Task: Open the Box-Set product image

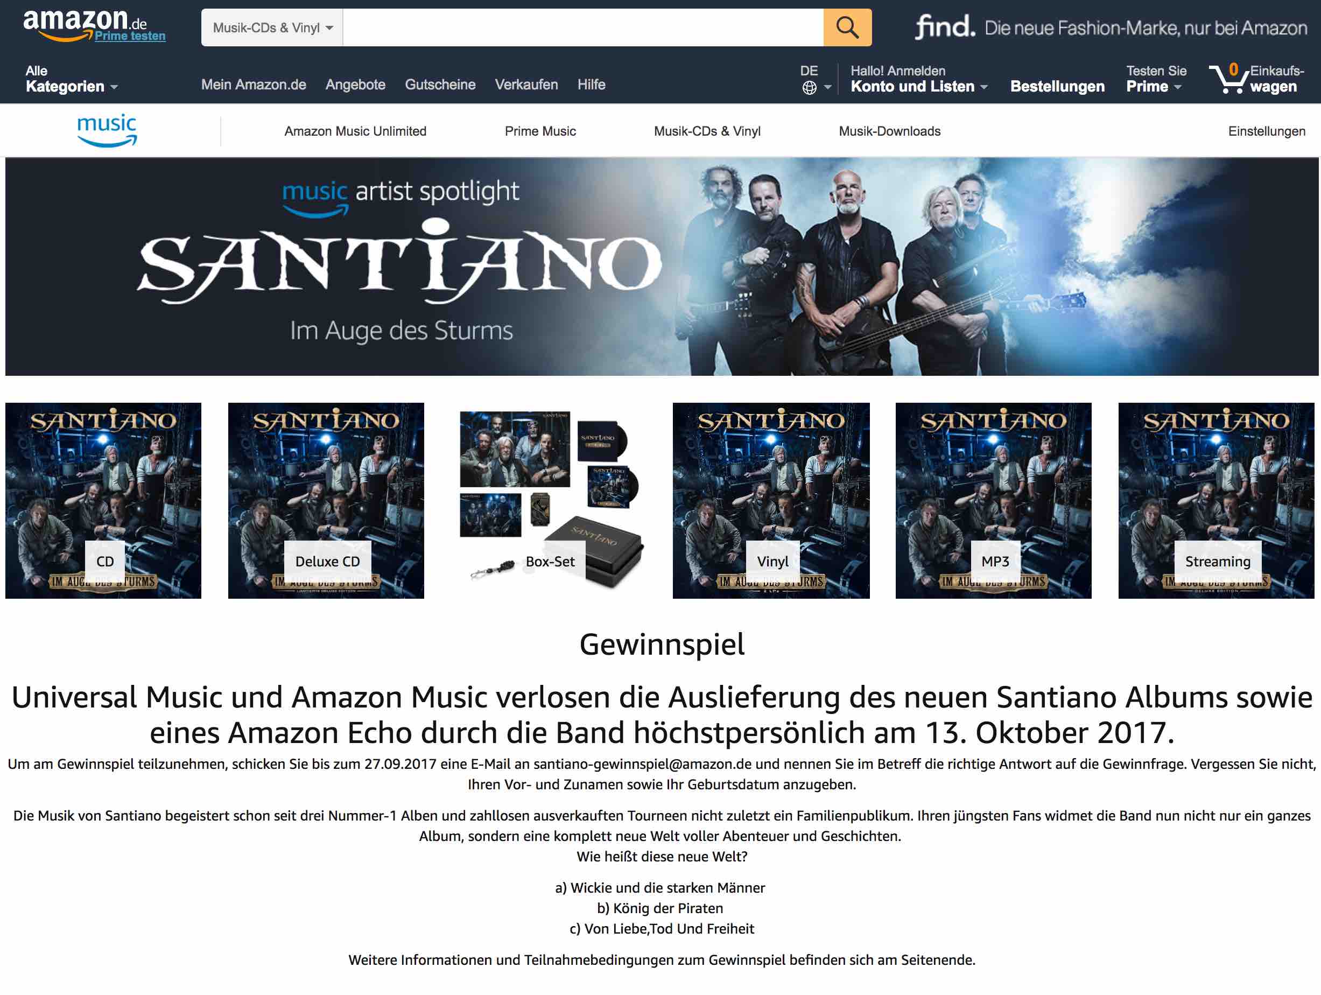Action: click(549, 501)
